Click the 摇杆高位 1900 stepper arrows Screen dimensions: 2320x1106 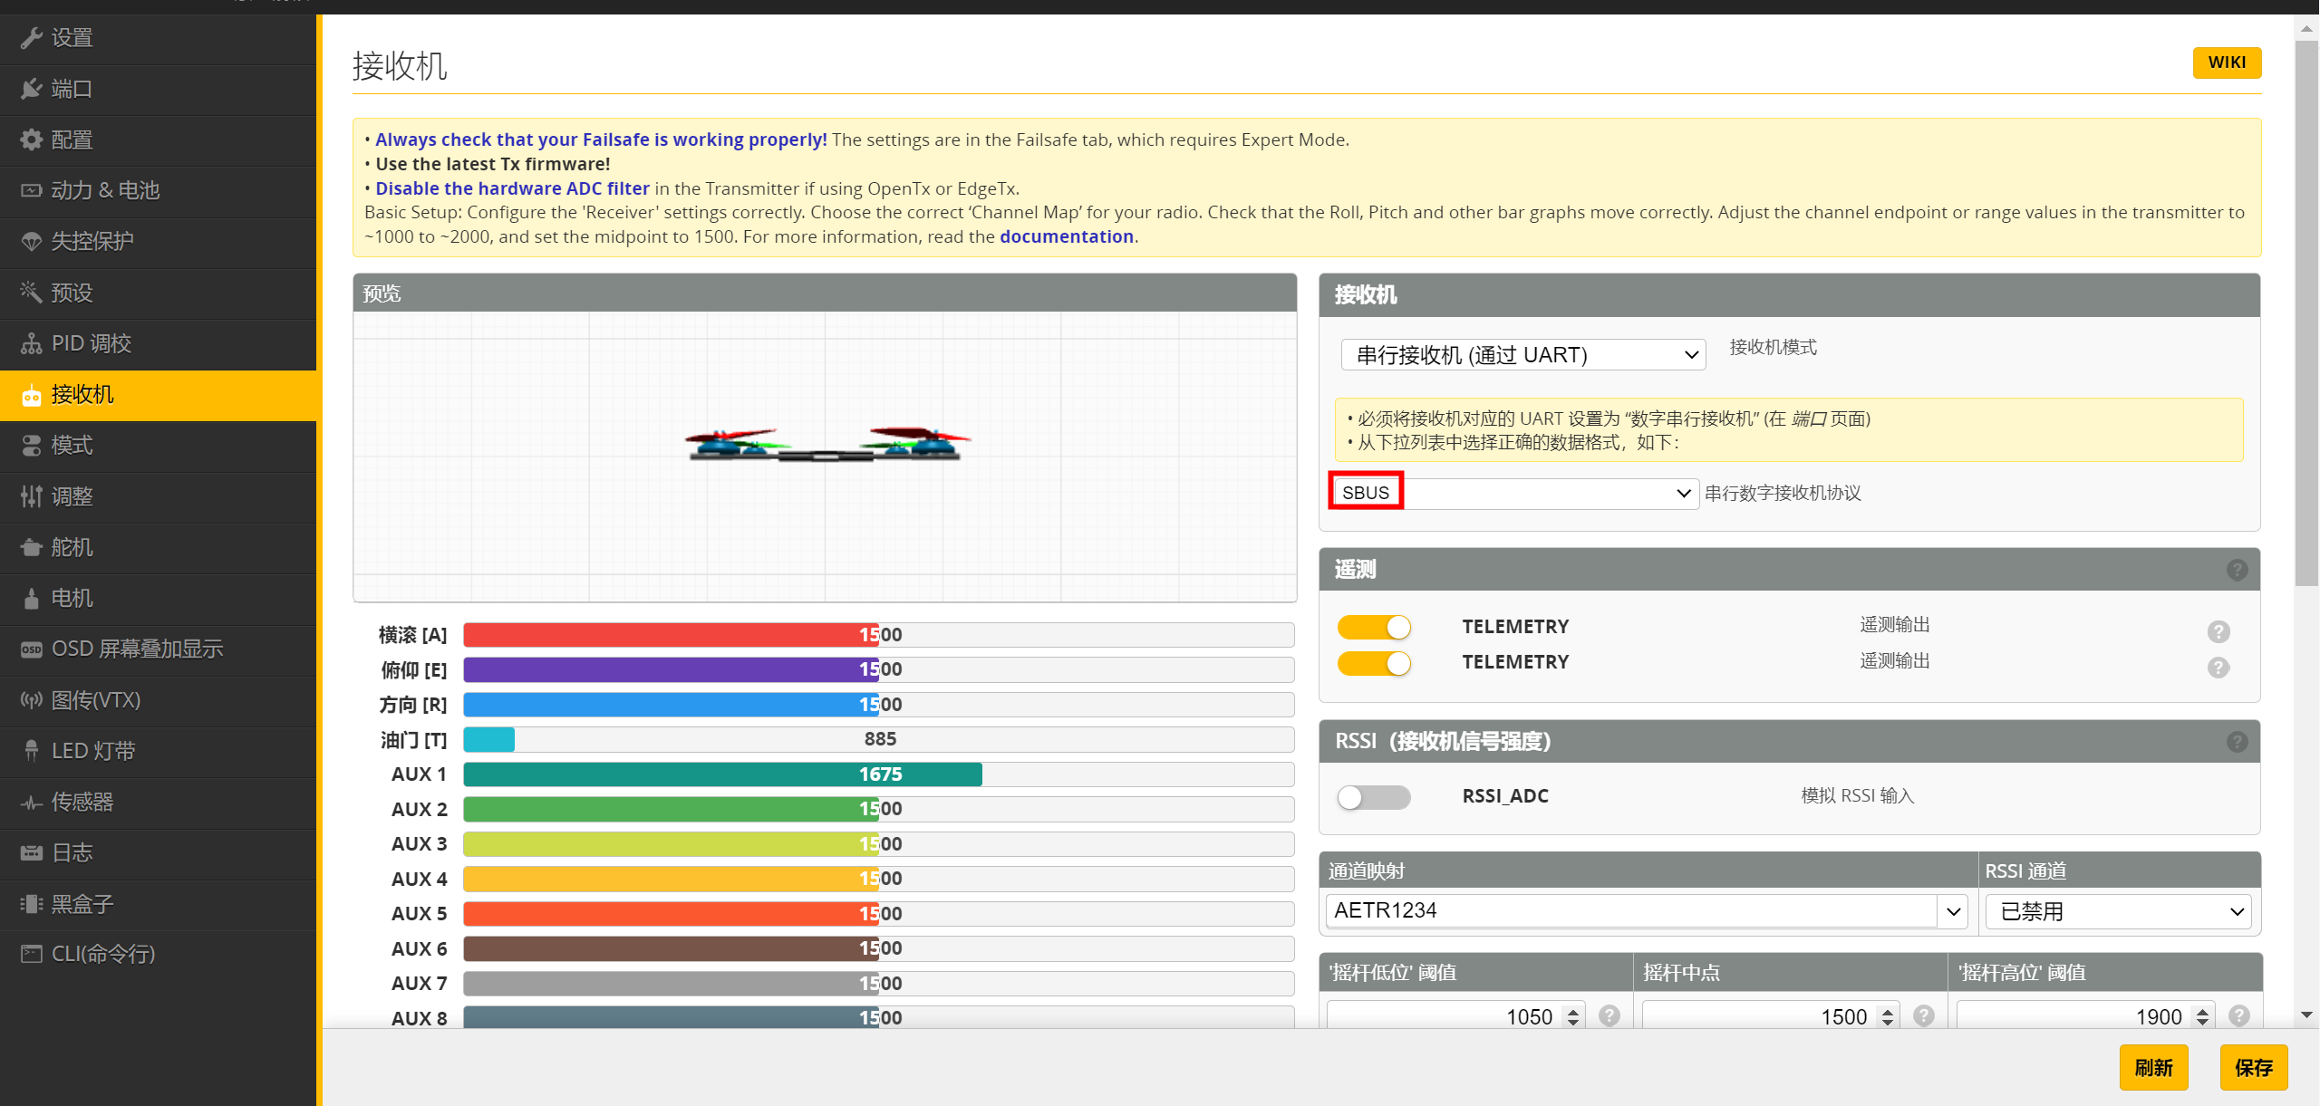click(x=2202, y=1016)
